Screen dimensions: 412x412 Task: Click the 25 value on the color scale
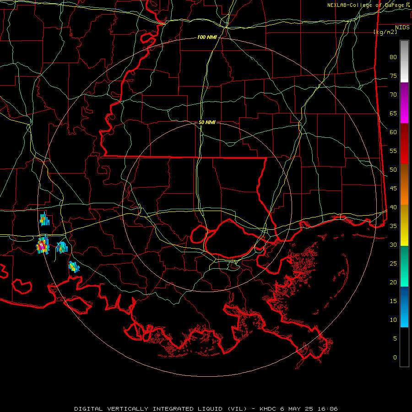(393, 263)
